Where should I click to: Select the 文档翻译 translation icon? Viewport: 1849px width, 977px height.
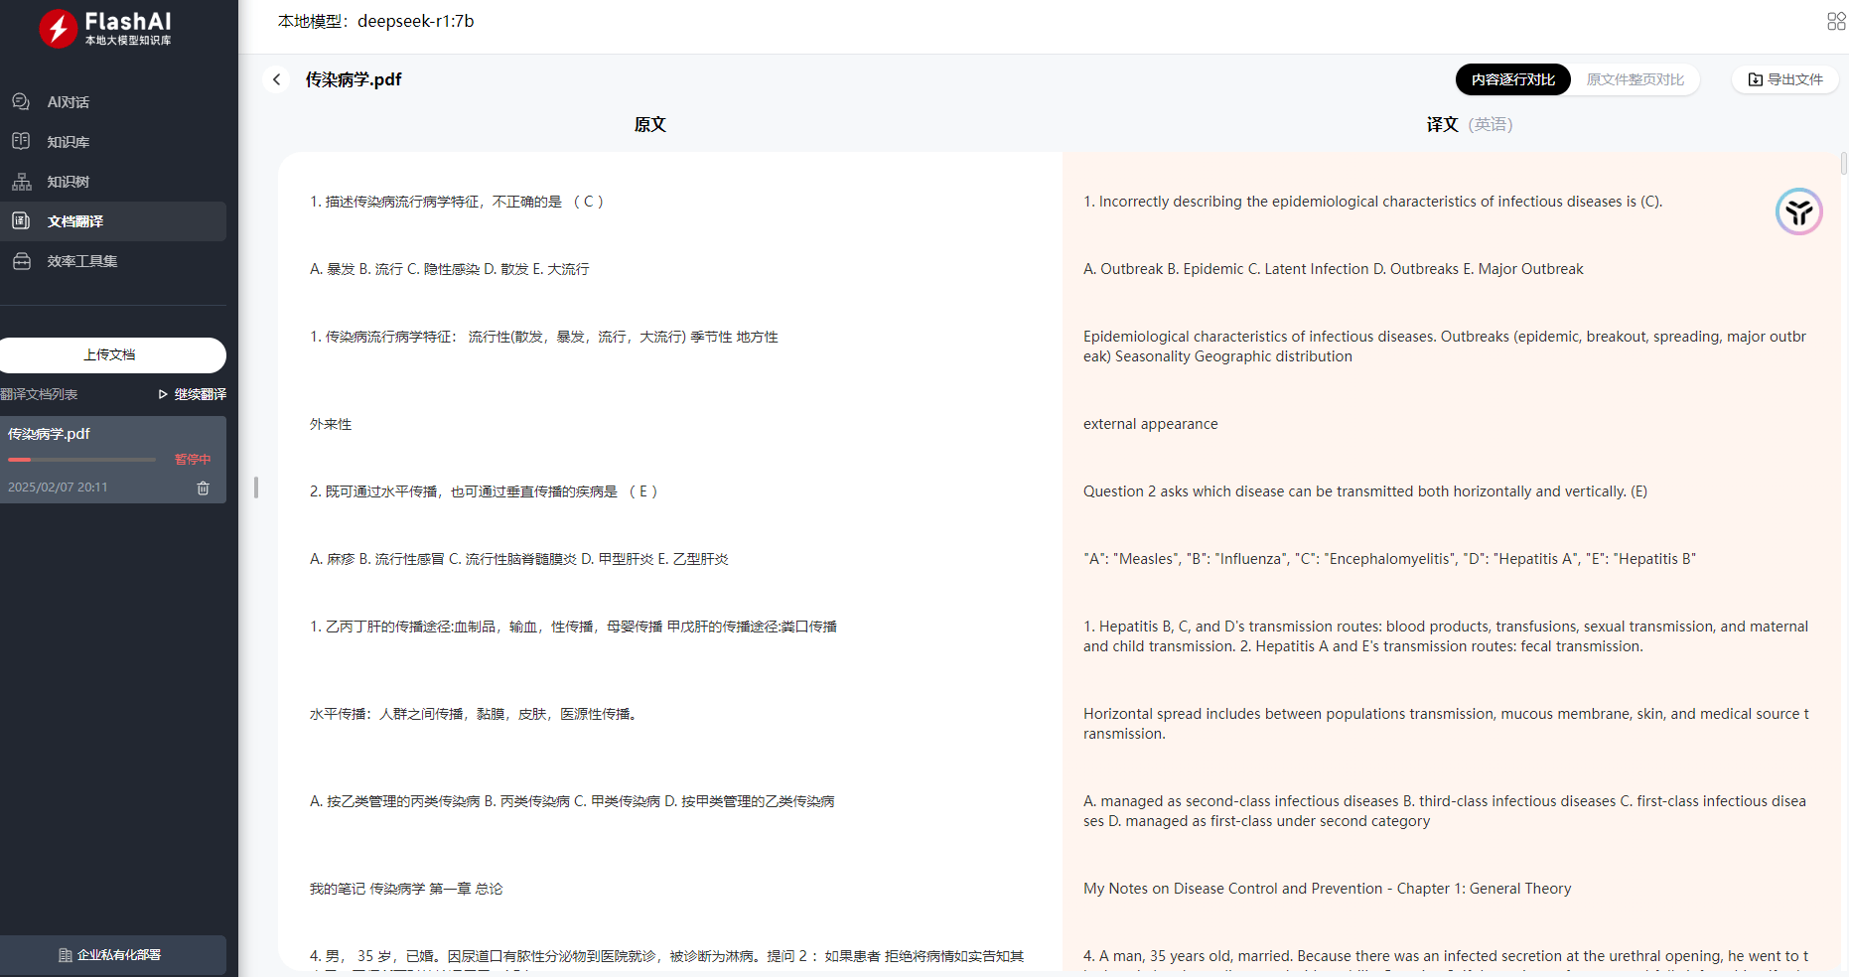[x=21, y=220]
